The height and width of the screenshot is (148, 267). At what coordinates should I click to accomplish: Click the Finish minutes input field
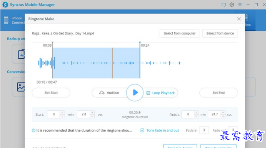click(x=188, y=114)
